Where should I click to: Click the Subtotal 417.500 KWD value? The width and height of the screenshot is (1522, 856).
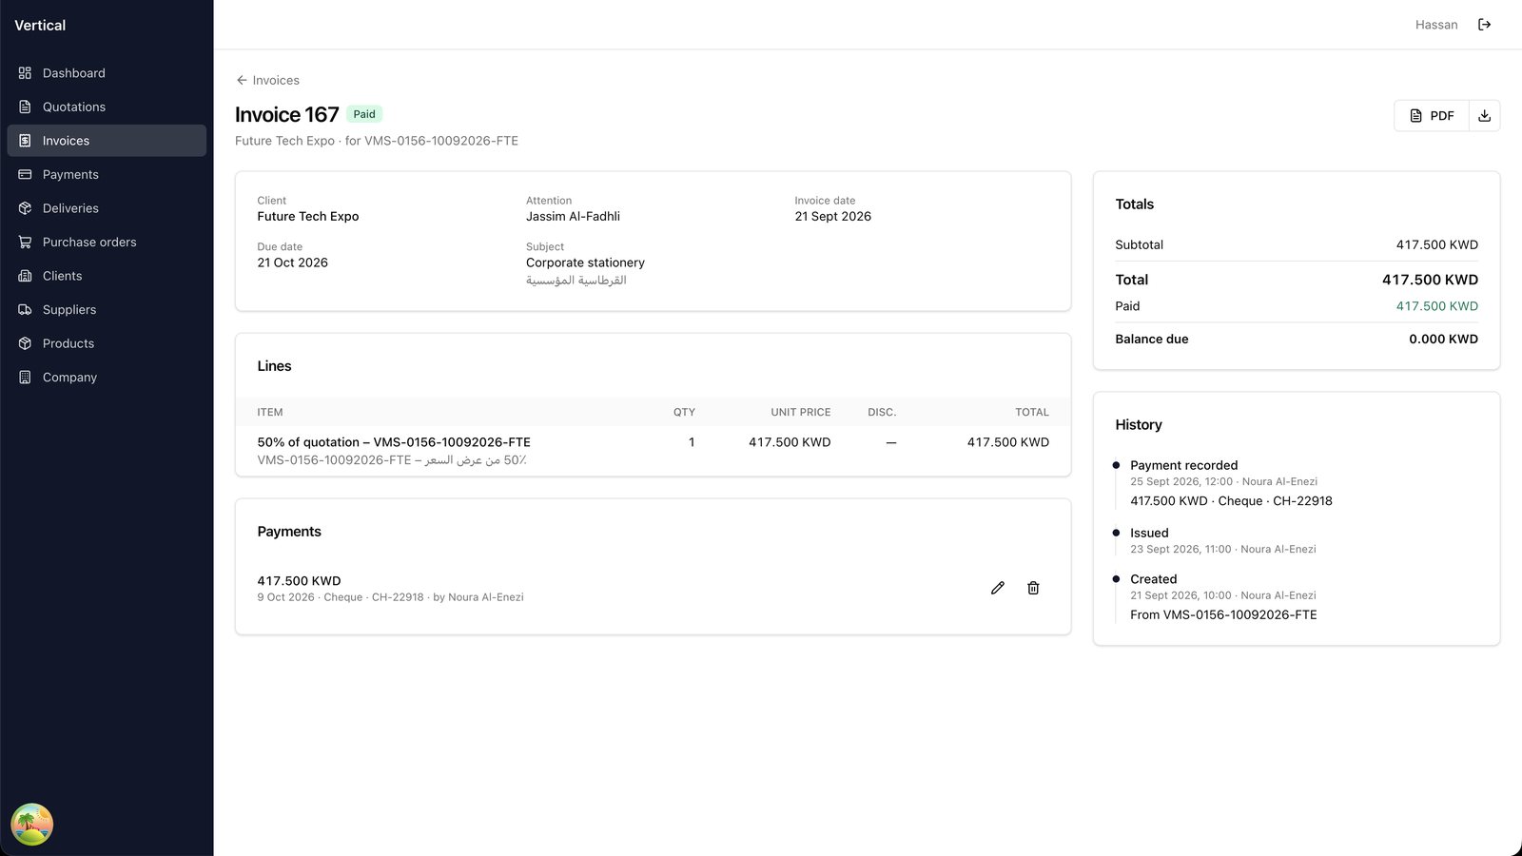click(1436, 245)
